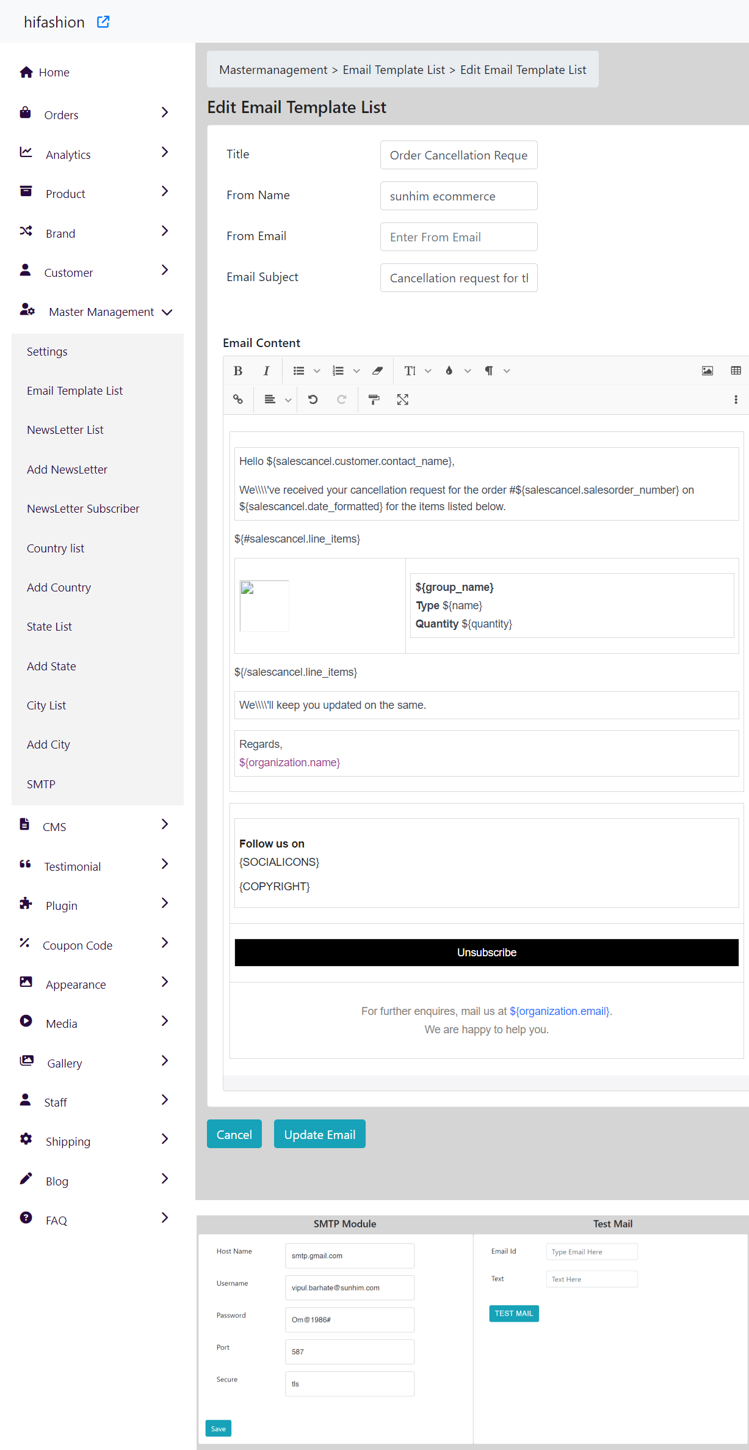Click Mastermanagement breadcrumb link

[273, 70]
